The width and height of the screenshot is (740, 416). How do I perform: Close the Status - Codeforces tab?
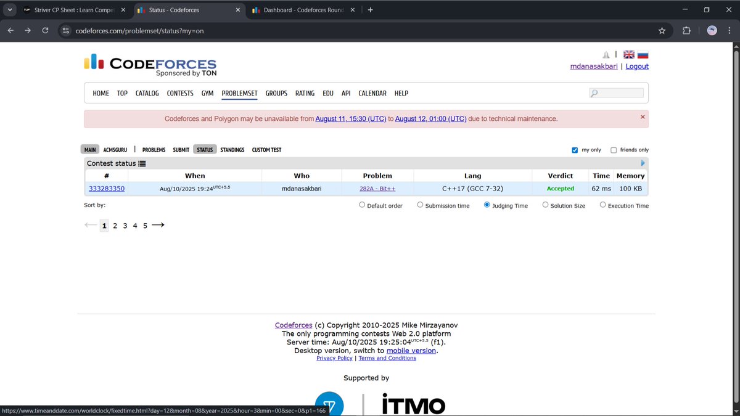click(237, 10)
